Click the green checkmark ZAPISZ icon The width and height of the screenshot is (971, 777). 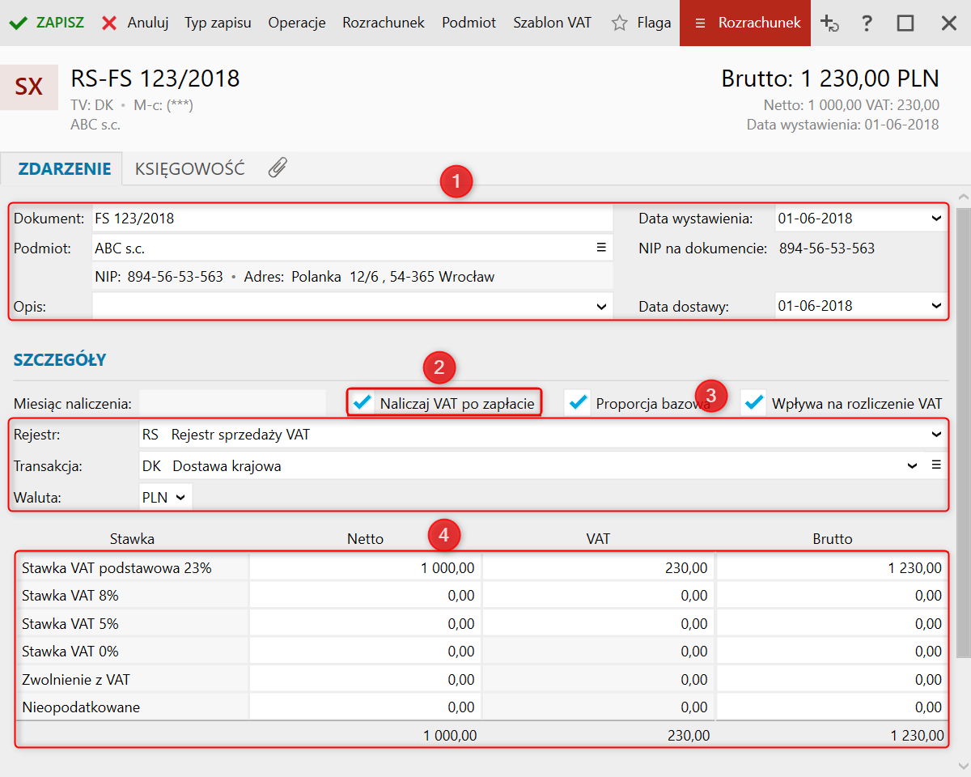coord(17,23)
